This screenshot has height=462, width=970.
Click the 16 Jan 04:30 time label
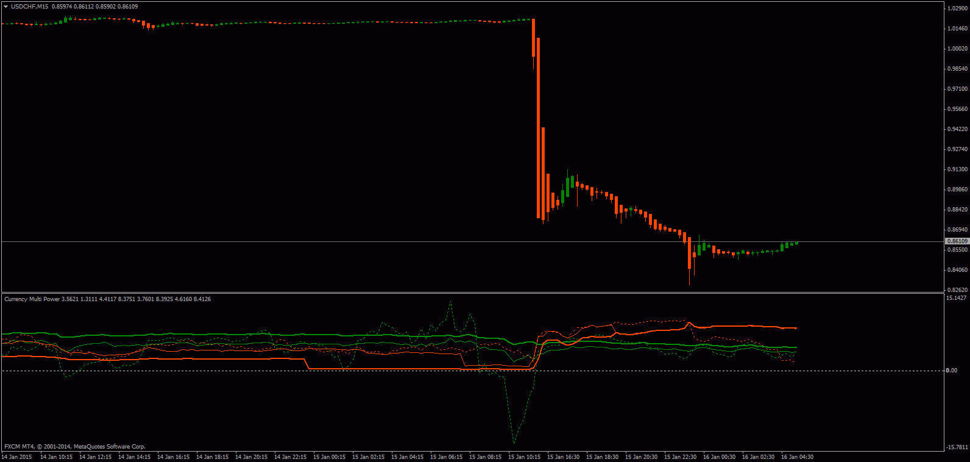click(x=797, y=457)
